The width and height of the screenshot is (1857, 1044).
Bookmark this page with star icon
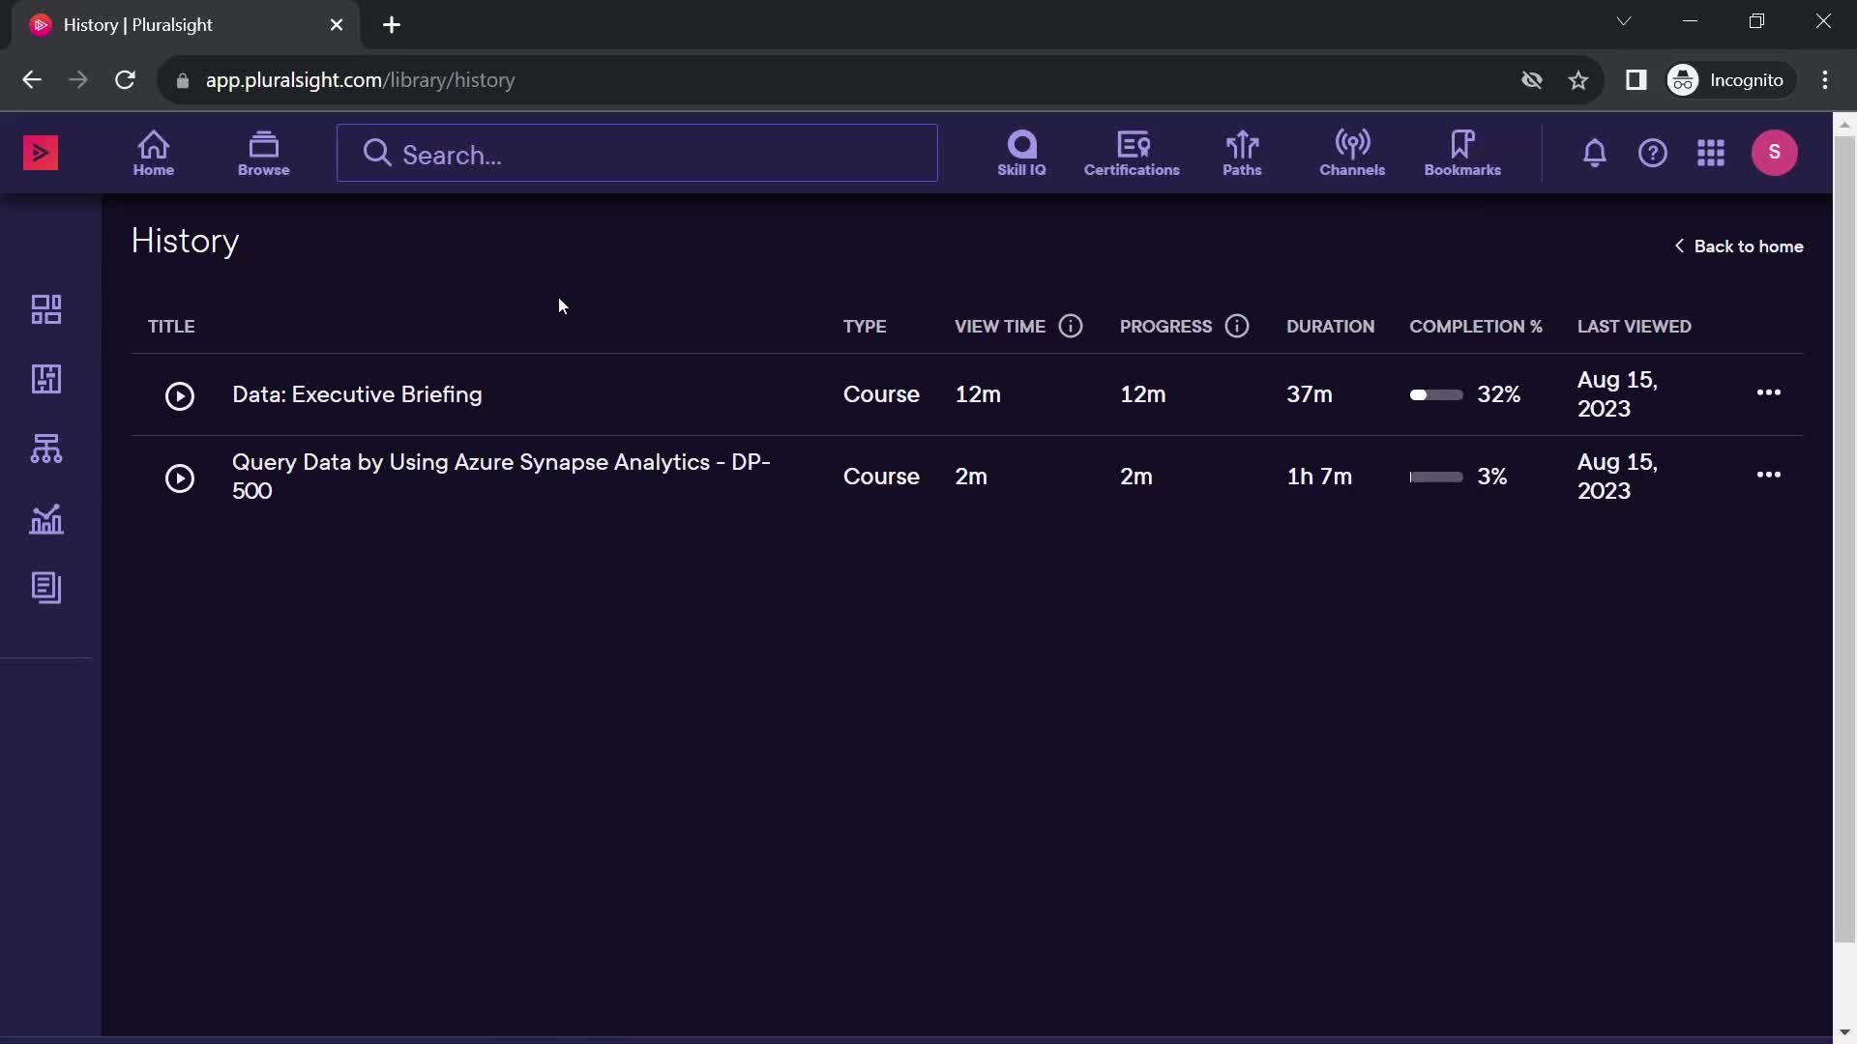(1578, 80)
